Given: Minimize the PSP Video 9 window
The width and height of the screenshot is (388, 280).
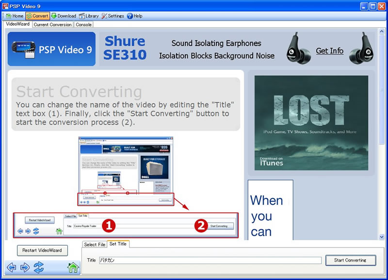Looking at the screenshot, I should [364, 6].
